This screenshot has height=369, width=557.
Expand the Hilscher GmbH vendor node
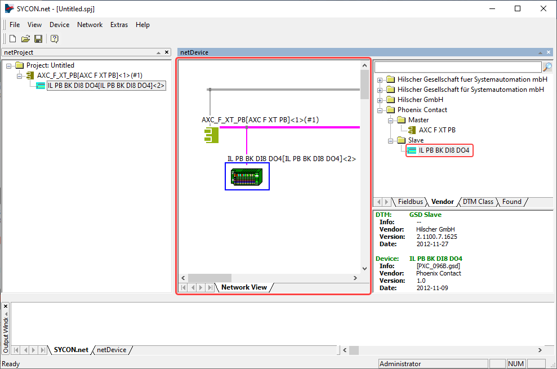click(x=380, y=100)
